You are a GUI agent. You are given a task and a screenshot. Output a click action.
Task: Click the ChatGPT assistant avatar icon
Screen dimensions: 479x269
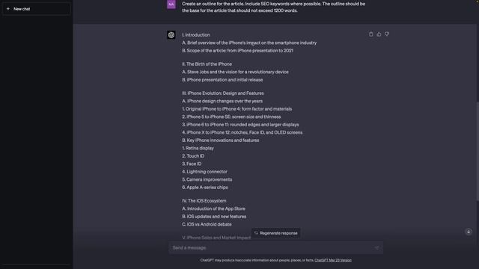click(171, 35)
